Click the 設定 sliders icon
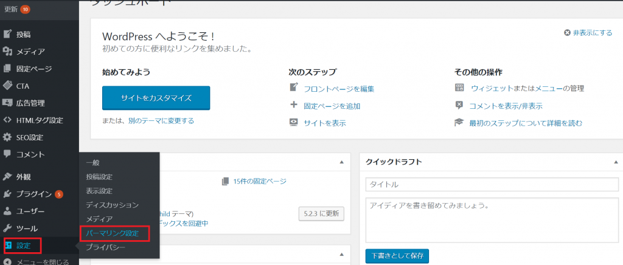623x265 pixels. click(x=9, y=246)
